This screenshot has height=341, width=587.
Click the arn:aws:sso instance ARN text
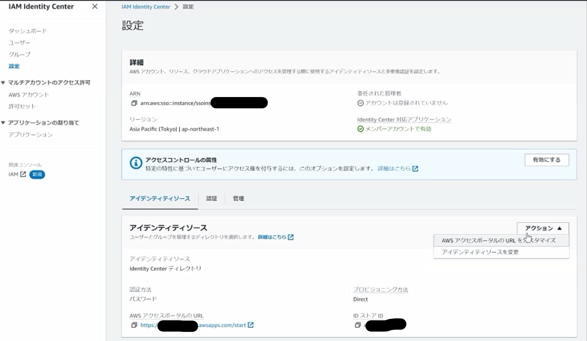pos(176,103)
